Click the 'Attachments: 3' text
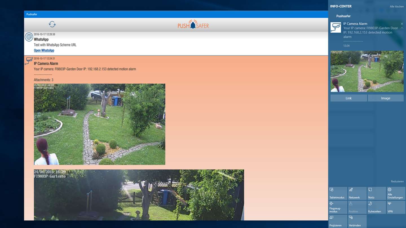 coord(44,80)
